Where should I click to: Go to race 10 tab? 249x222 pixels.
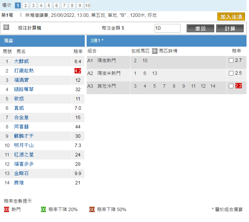pyautogui.click(x=88, y=6)
